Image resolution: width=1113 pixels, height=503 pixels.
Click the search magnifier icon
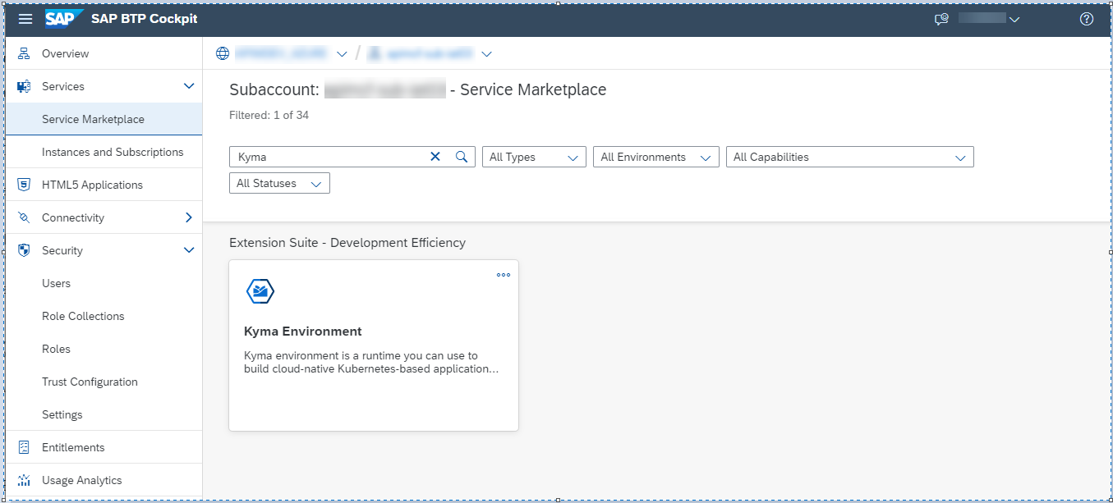462,157
